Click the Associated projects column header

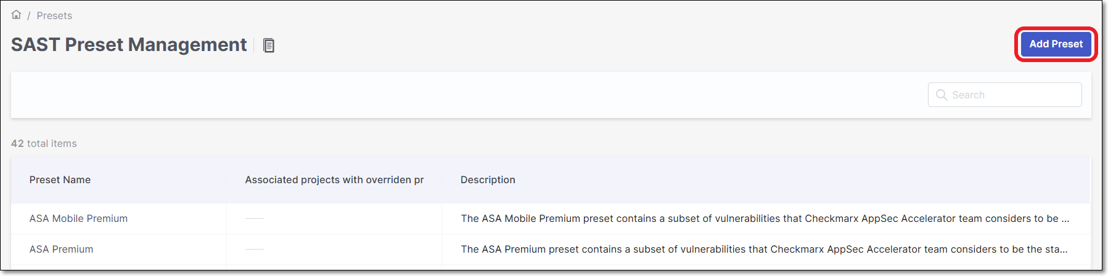334,179
